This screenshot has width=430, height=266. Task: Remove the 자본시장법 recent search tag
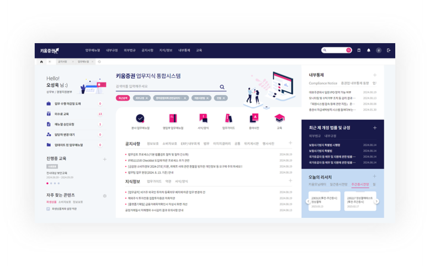(208, 98)
